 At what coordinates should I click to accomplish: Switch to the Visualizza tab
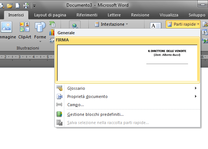(x=169, y=15)
